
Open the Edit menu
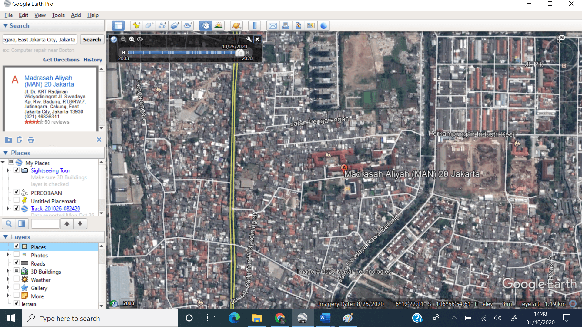tap(23, 15)
